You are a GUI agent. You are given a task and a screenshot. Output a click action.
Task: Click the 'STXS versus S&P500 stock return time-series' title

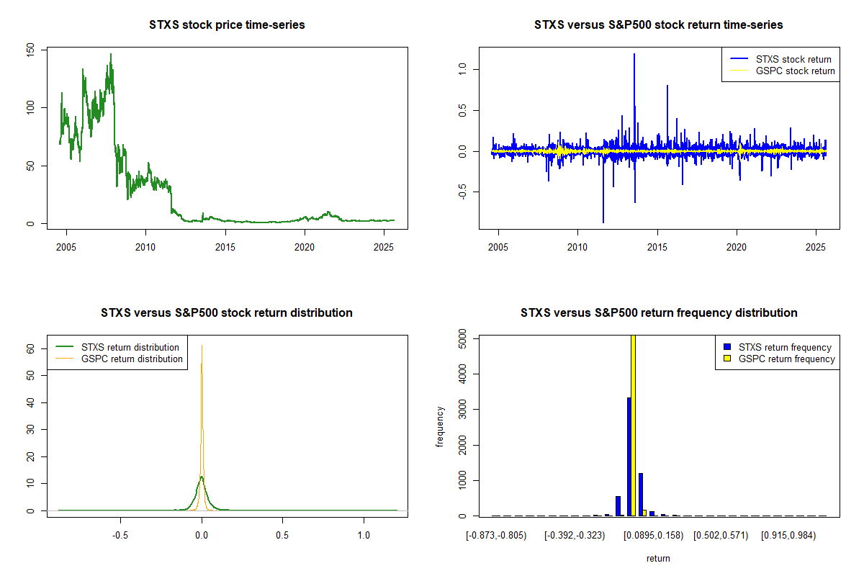click(658, 25)
